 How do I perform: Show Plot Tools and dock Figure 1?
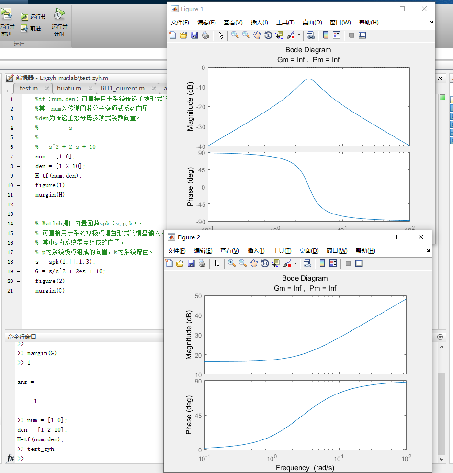pos(362,35)
